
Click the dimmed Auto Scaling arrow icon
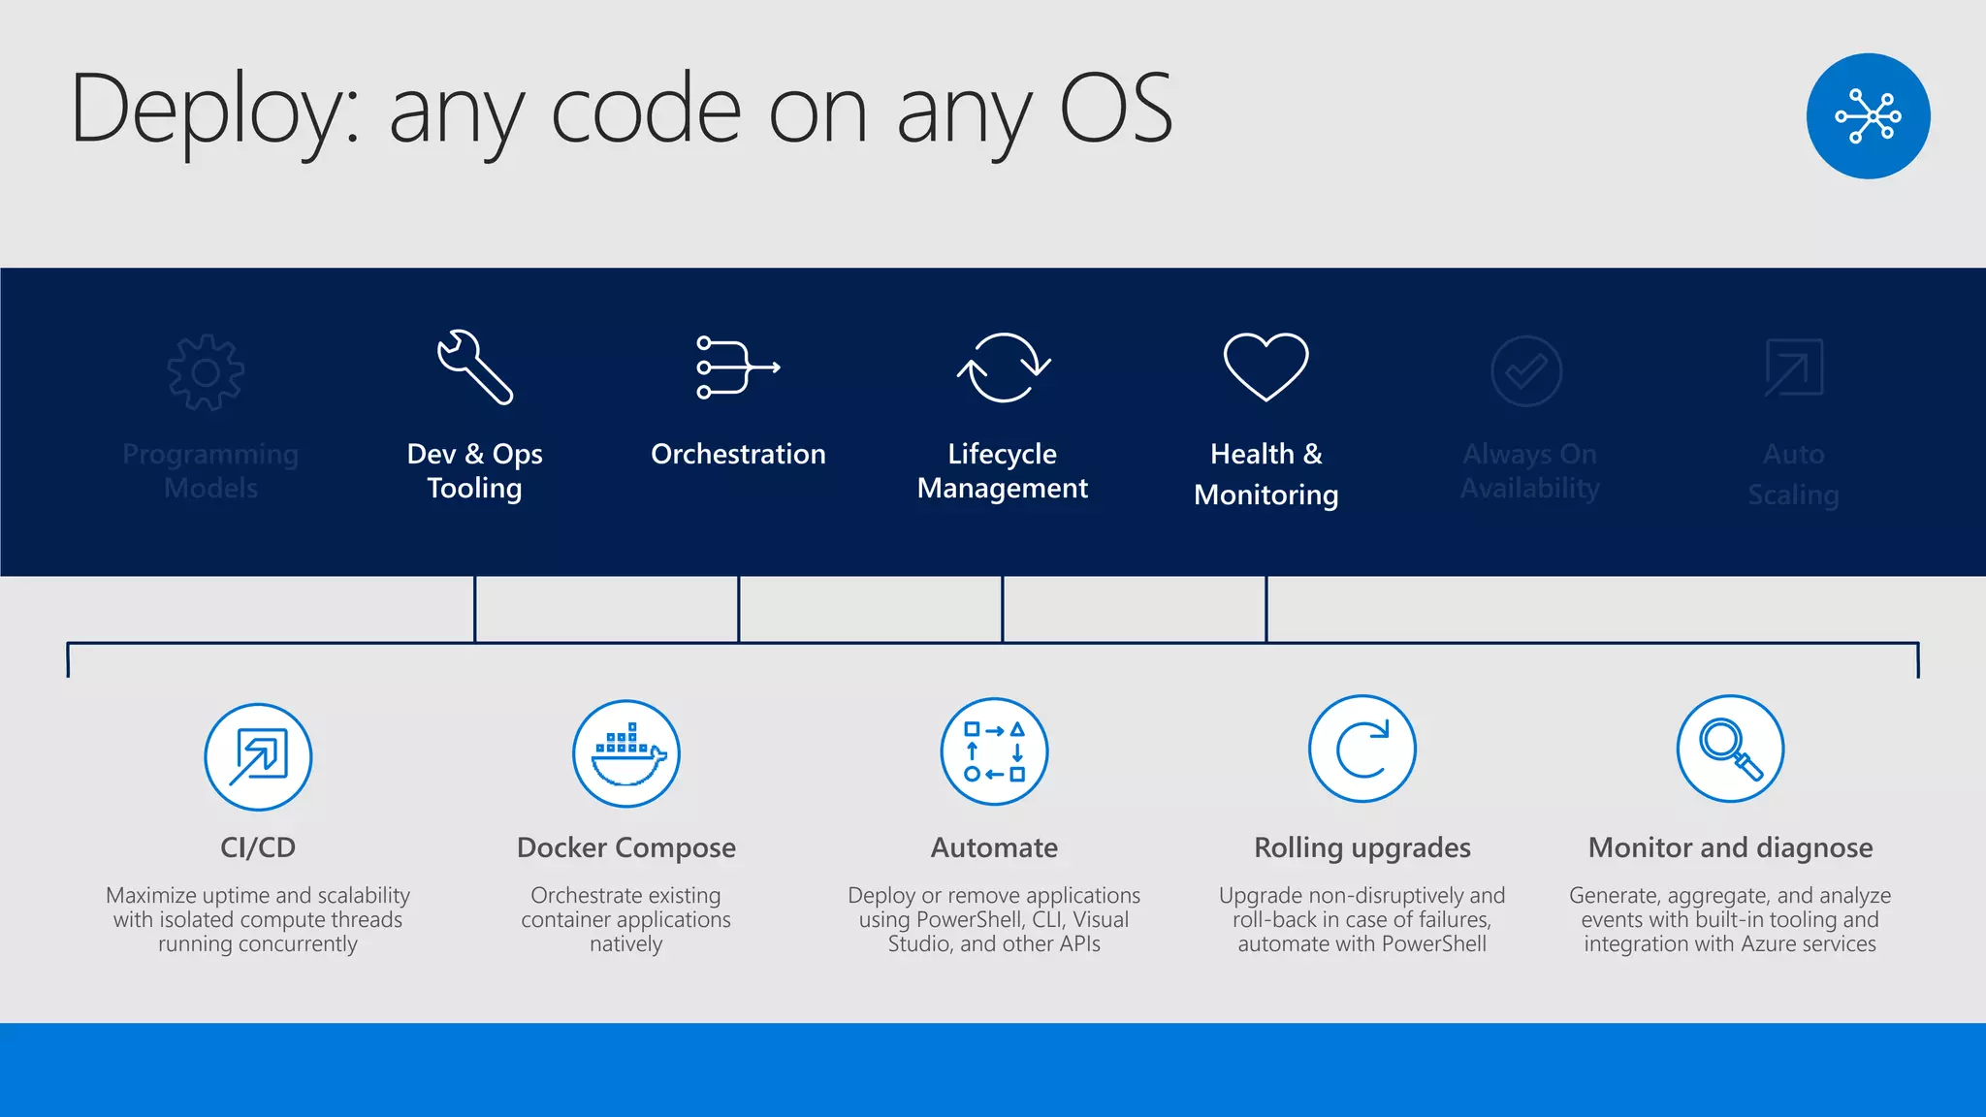[1794, 367]
